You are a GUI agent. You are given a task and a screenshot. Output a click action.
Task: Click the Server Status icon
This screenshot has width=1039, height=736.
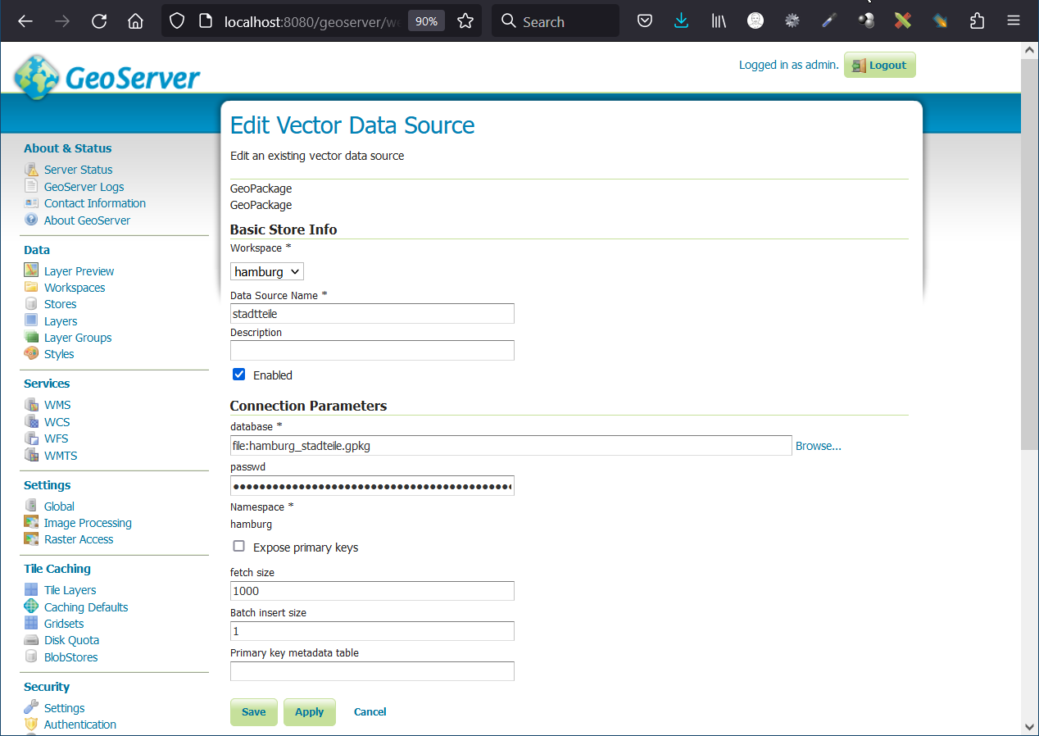31,170
